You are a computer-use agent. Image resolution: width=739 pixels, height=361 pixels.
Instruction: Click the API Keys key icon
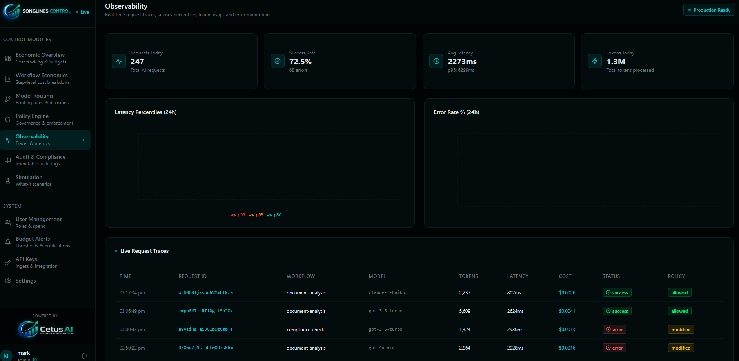(x=8, y=263)
